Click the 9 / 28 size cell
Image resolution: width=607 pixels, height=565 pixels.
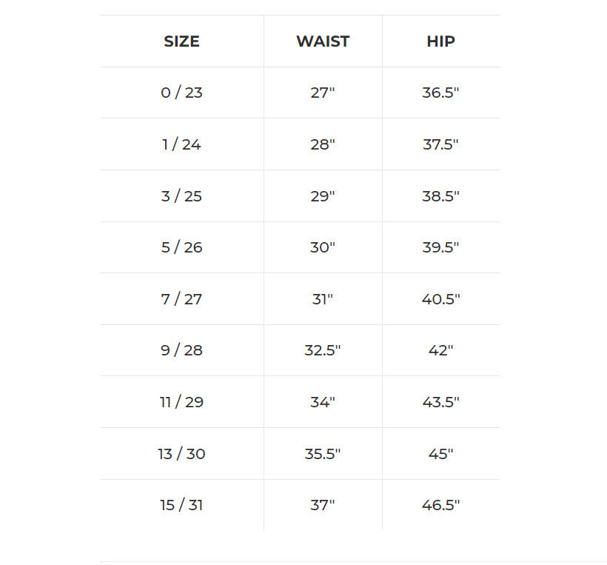click(181, 350)
